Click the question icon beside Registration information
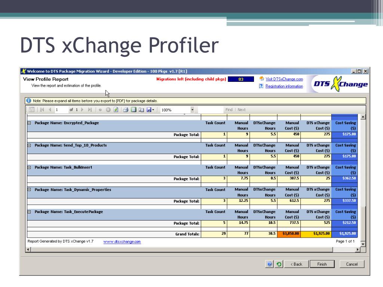 click(261, 86)
